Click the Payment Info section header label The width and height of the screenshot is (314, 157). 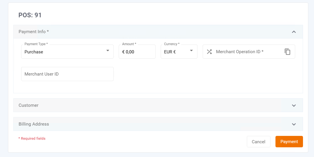pos(34,32)
